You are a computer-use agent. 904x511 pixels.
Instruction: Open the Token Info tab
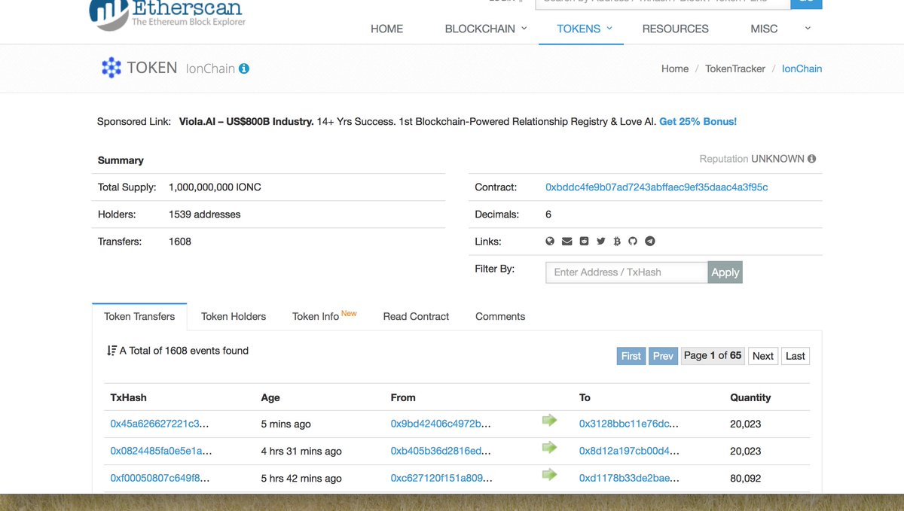(324, 316)
